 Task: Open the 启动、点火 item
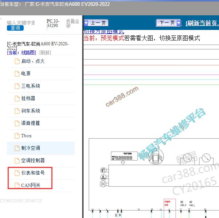[41, 61]
